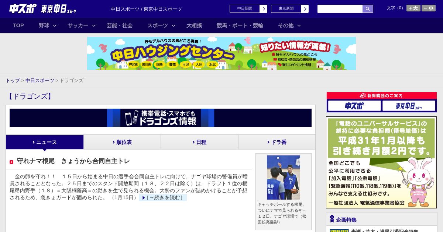This screenshot has height=232, width=443.
Task: Open the その他 navigation menu
Action: 286,25
